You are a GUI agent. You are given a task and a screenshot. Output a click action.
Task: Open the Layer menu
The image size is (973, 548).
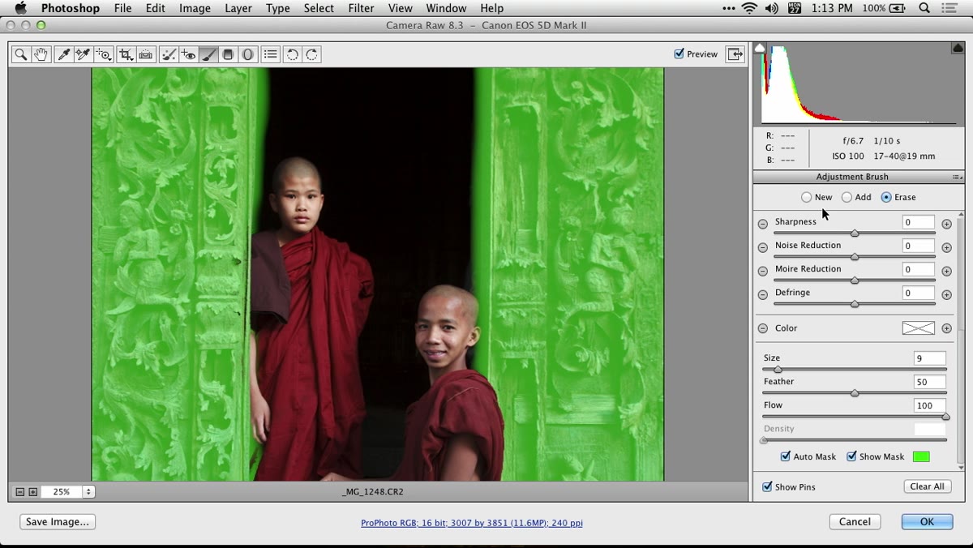(x=238, y=8)
